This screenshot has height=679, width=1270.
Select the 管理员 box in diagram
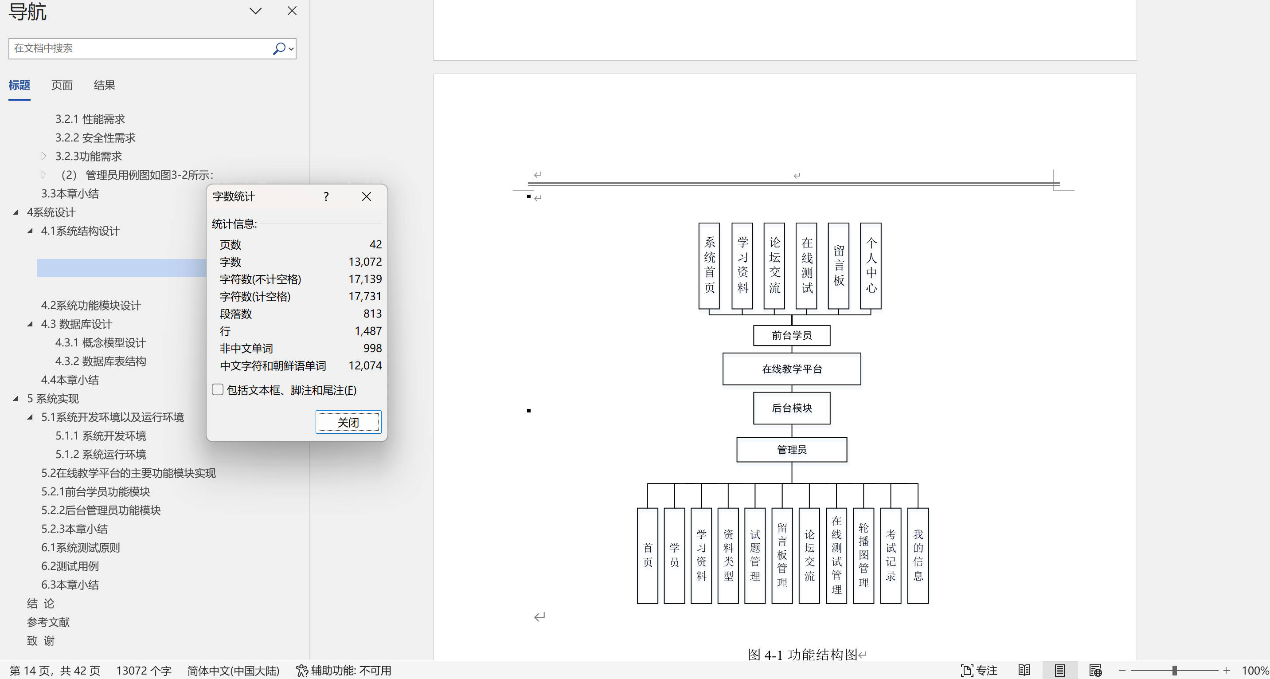click(x=792, y=450)
